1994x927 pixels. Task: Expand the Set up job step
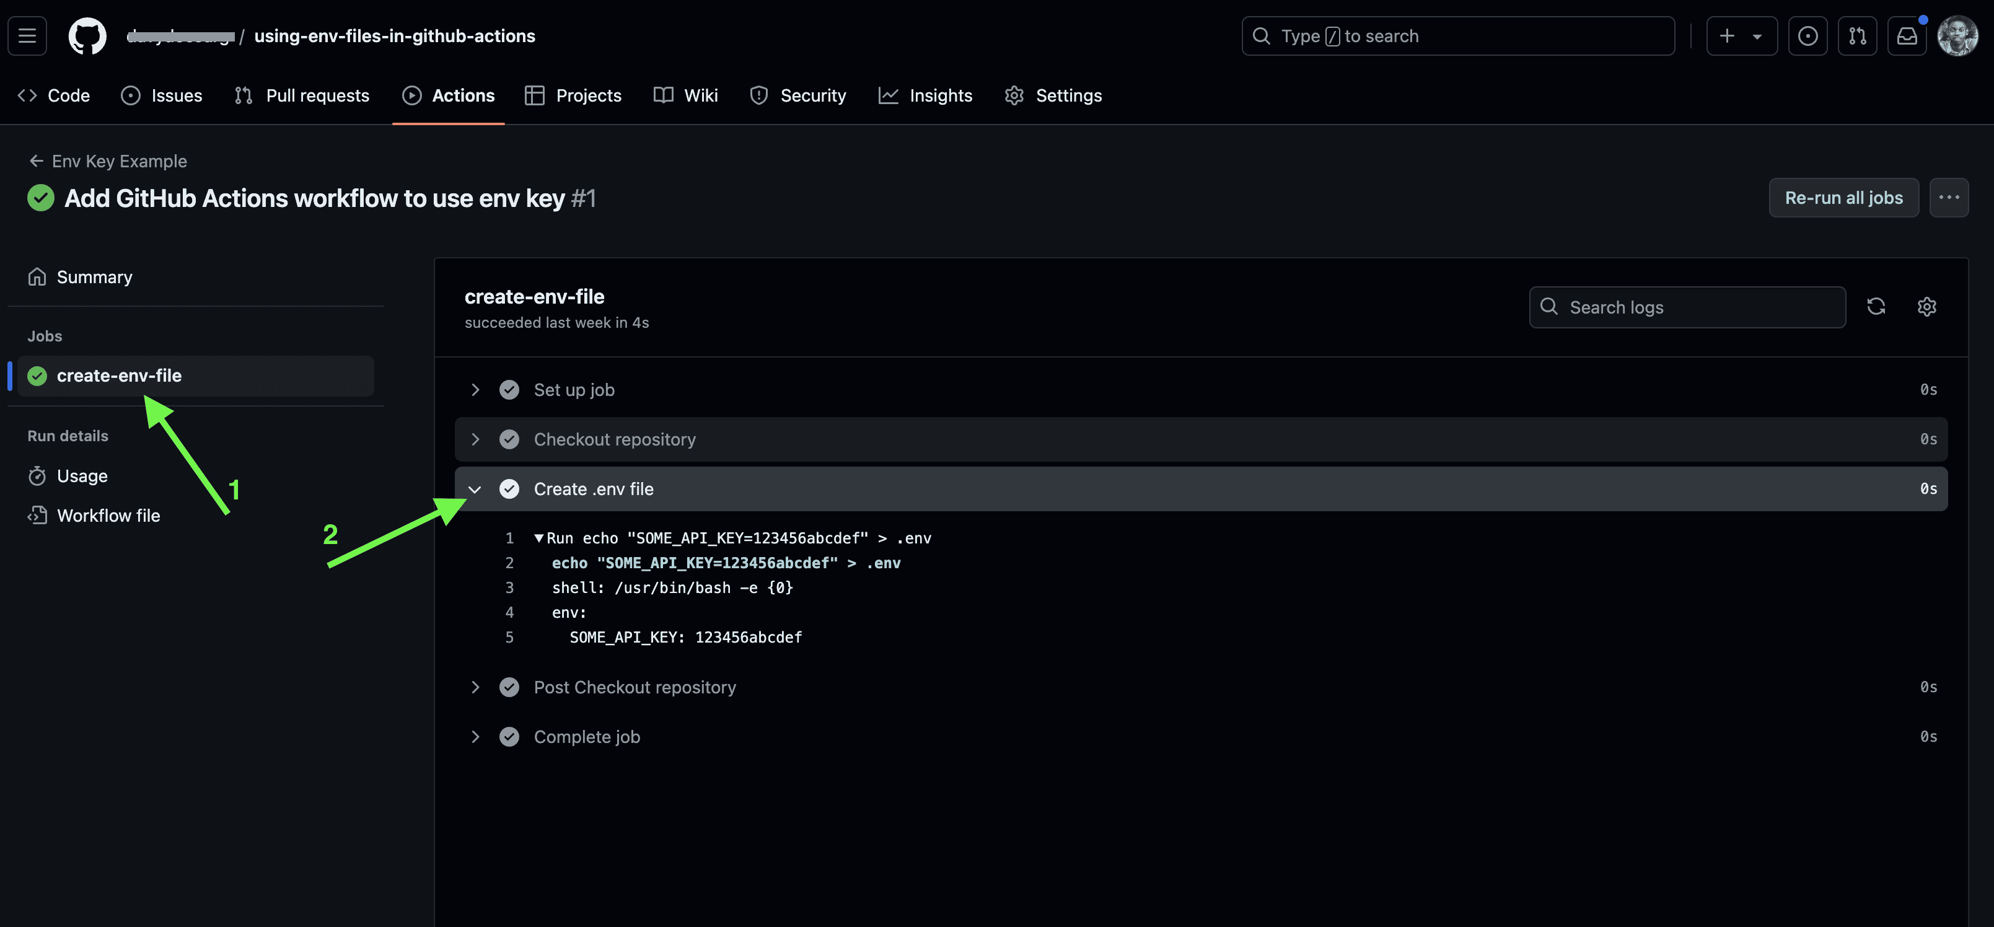476,389
